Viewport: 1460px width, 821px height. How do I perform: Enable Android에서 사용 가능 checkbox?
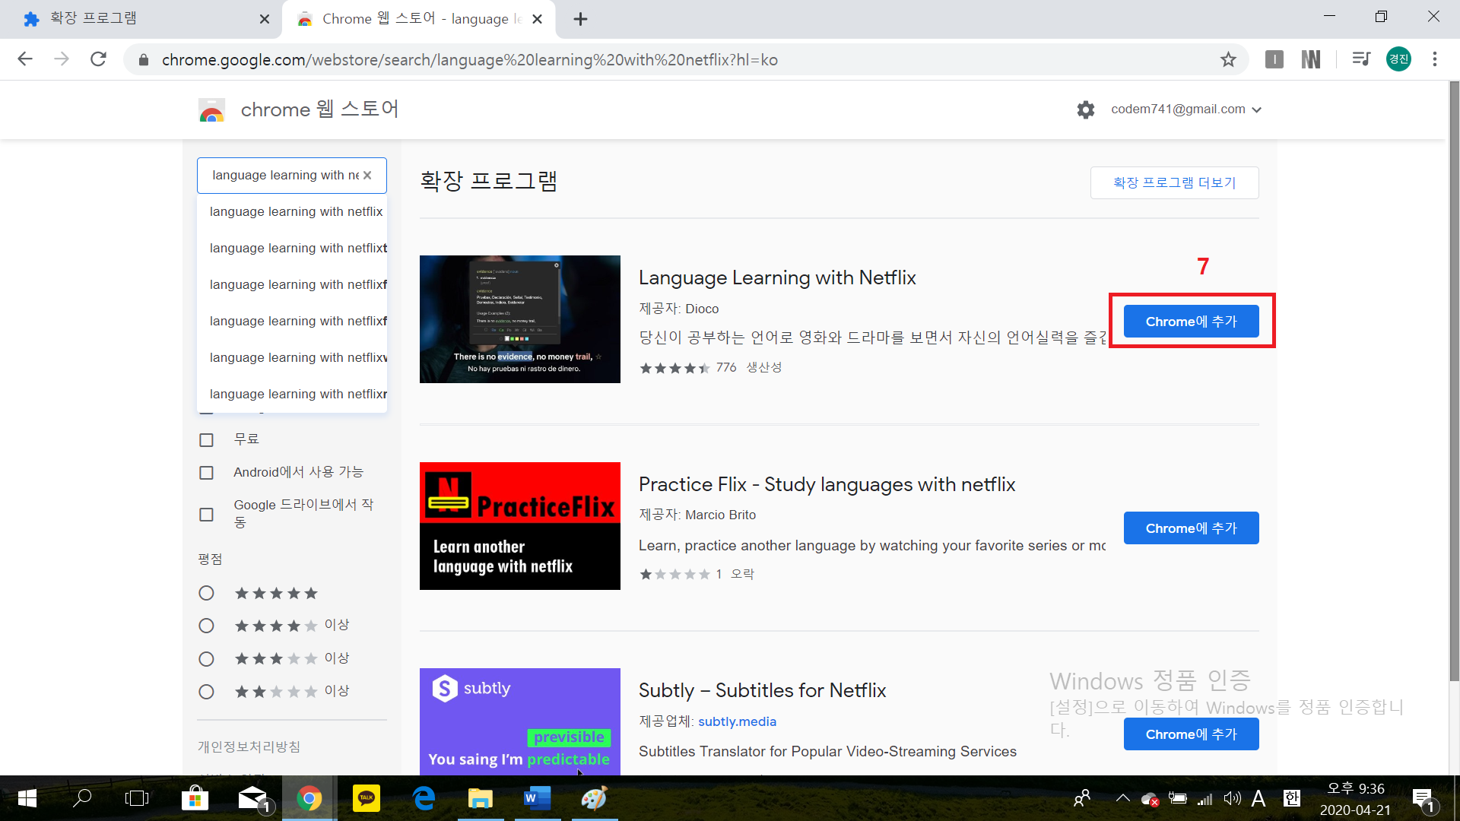click(206, 473)
